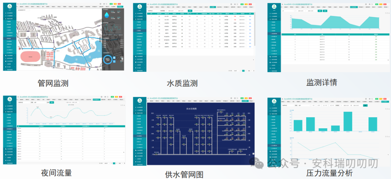Click the green logo in 供水管网图 panel sidebar

(x=140, y=101)
